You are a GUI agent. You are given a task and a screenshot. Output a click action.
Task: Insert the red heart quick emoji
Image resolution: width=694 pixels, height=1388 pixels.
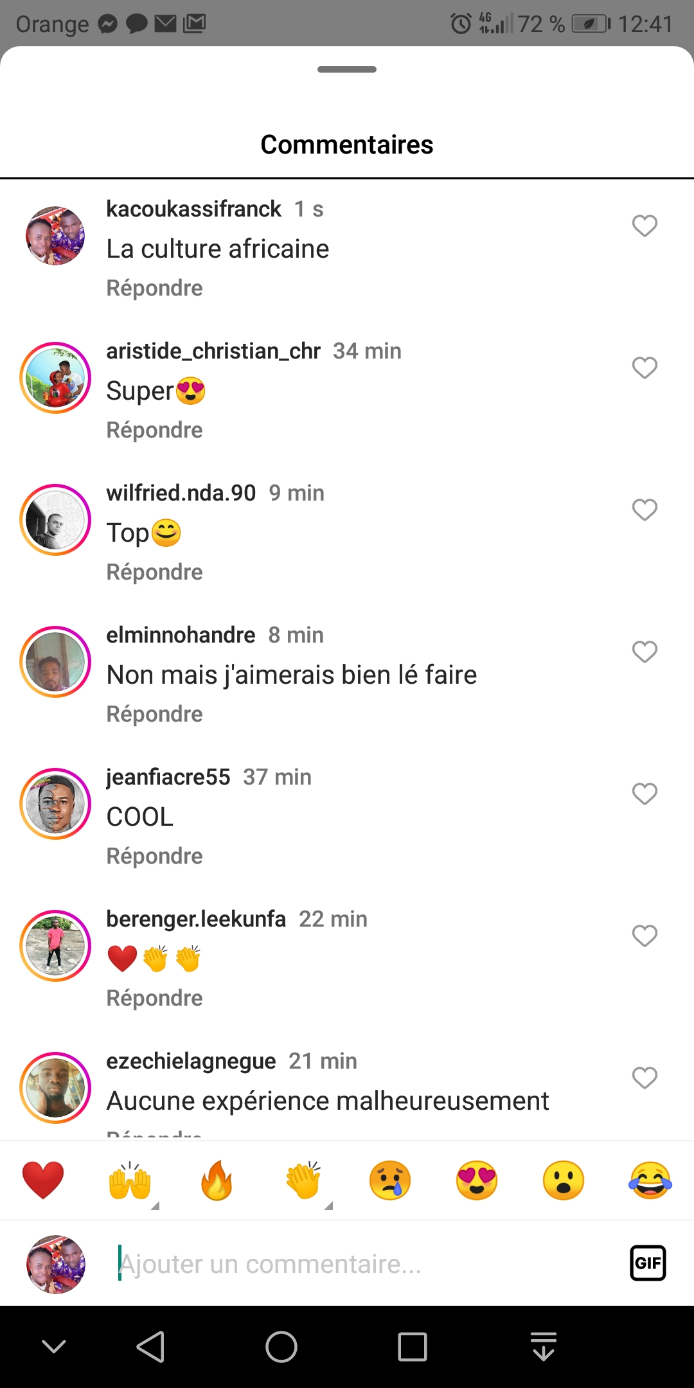point(43,1180)
